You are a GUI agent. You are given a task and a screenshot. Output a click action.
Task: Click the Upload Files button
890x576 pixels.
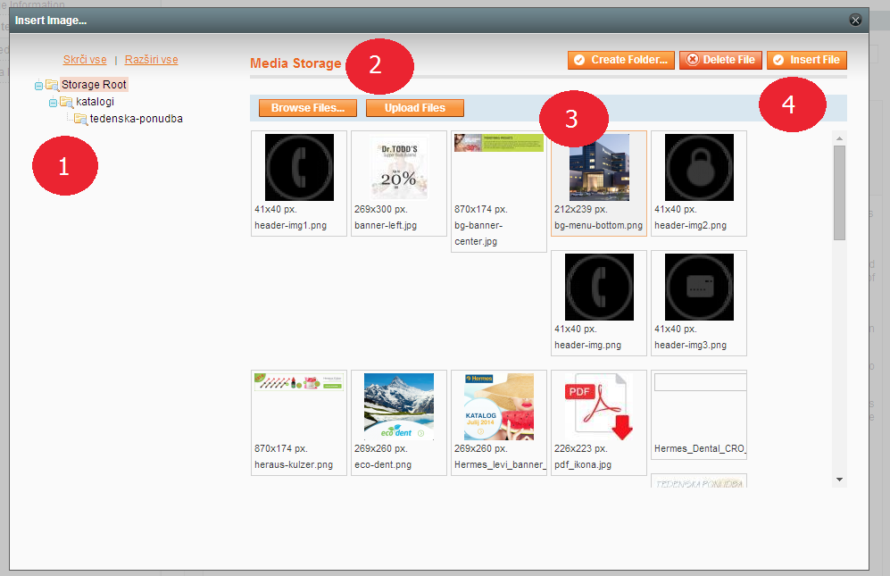click(x=415, y=108)
